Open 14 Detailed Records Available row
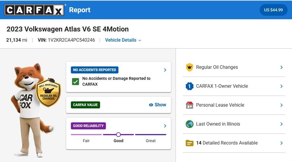The height and width of the screenshot is (162, 292). pos(234,143)
